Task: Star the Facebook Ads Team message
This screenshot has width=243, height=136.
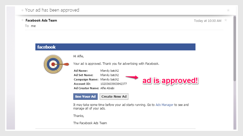Action: coord(226,20)
